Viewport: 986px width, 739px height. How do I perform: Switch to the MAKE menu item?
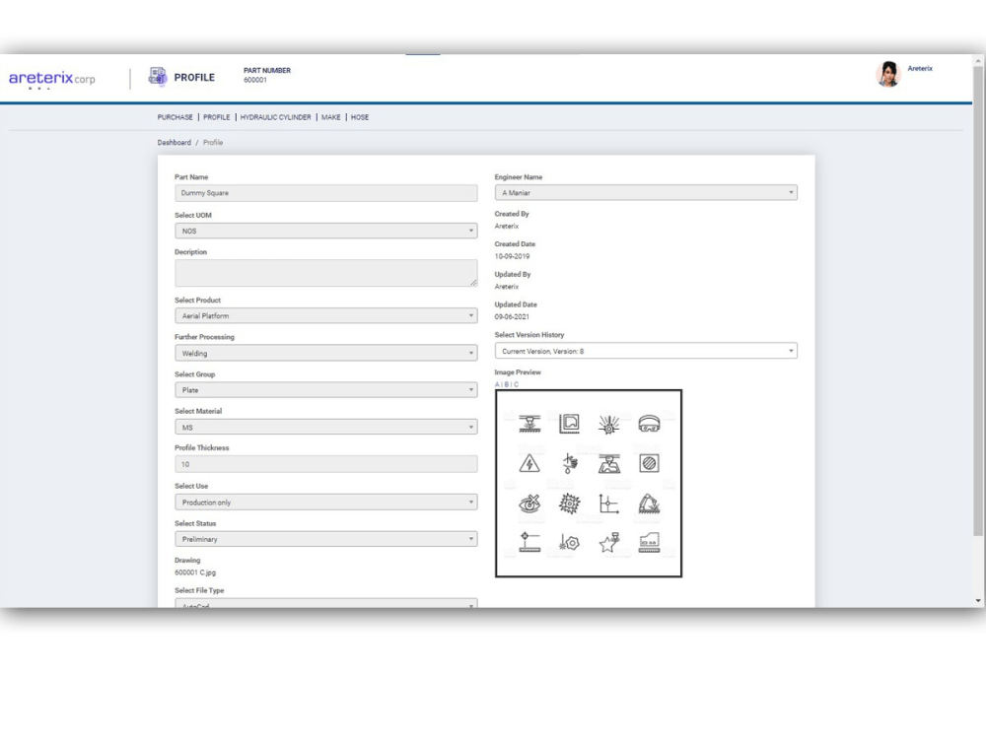(x=330, y=117)
